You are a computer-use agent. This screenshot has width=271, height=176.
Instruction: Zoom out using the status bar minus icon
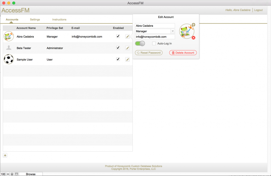click(8, 174)
